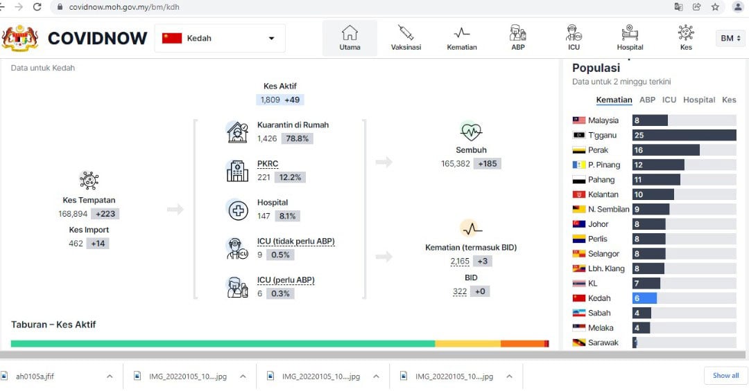The image size is (749, 391).
Task: Reload the page in the browser
Action: click(37, 7)
